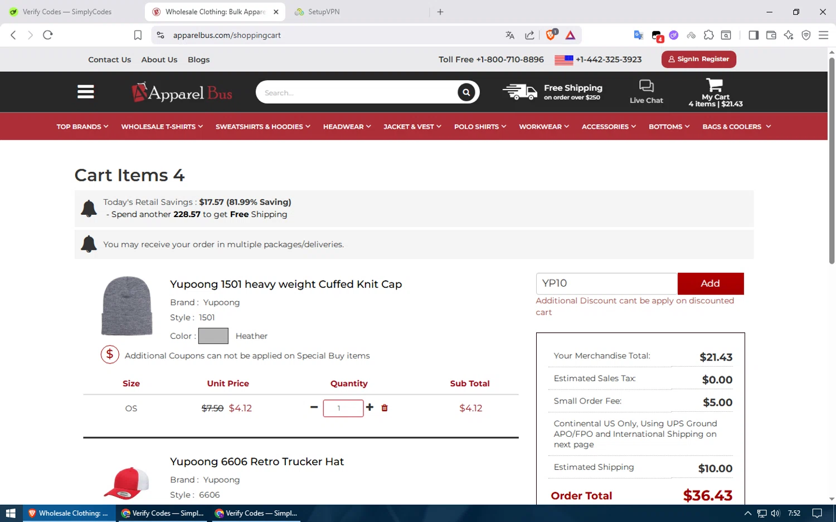Click quantity input for knit cap
Screen dimensions: 836x522
[x=343, y=408]
